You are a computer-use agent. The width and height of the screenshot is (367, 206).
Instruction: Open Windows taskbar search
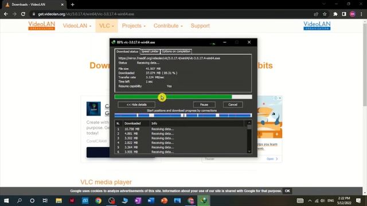tap(19, 200)
